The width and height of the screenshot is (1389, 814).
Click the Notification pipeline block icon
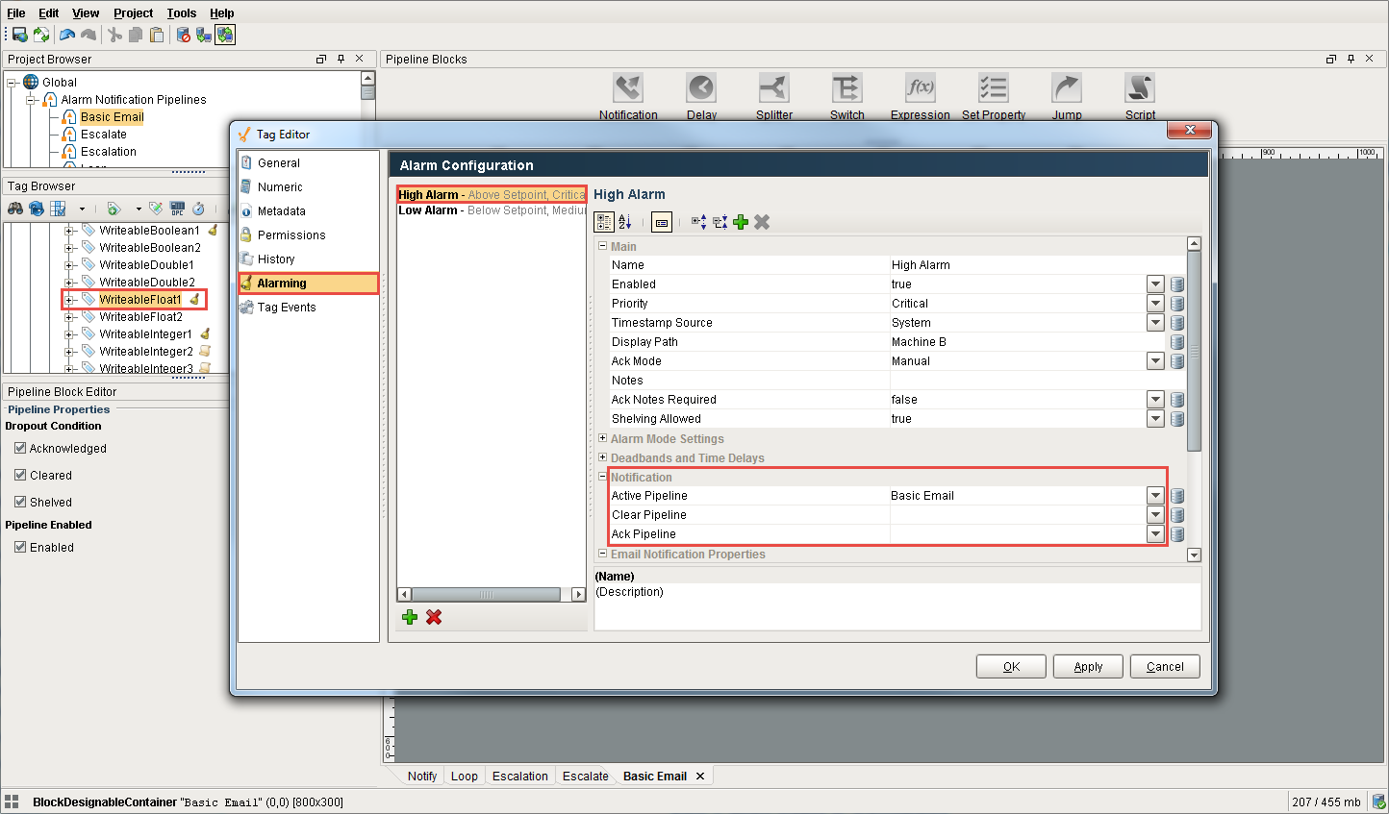(x=628, y=88)
